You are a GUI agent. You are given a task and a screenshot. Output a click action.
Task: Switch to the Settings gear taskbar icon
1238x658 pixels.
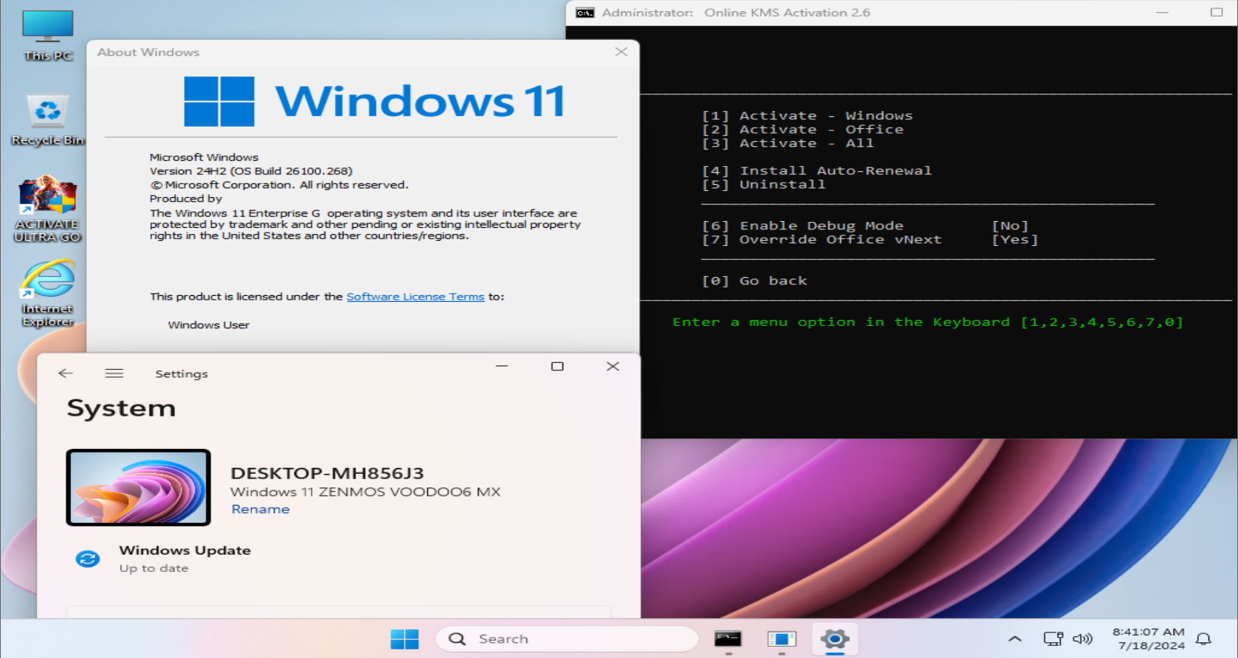pyautogui.click(x=835, y=639)
